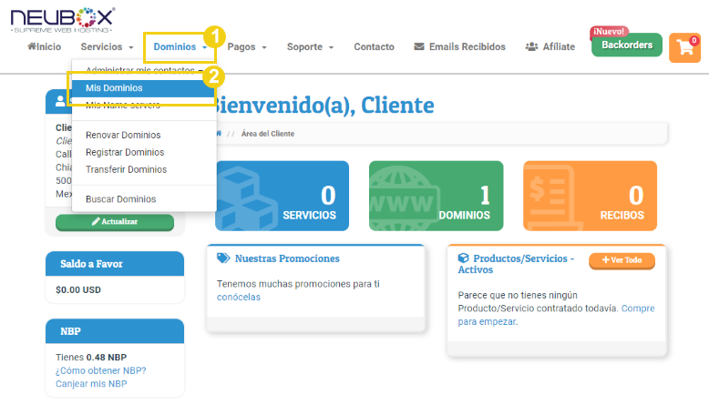
Task: Click the green Backorders button
Action: point(627,45)
